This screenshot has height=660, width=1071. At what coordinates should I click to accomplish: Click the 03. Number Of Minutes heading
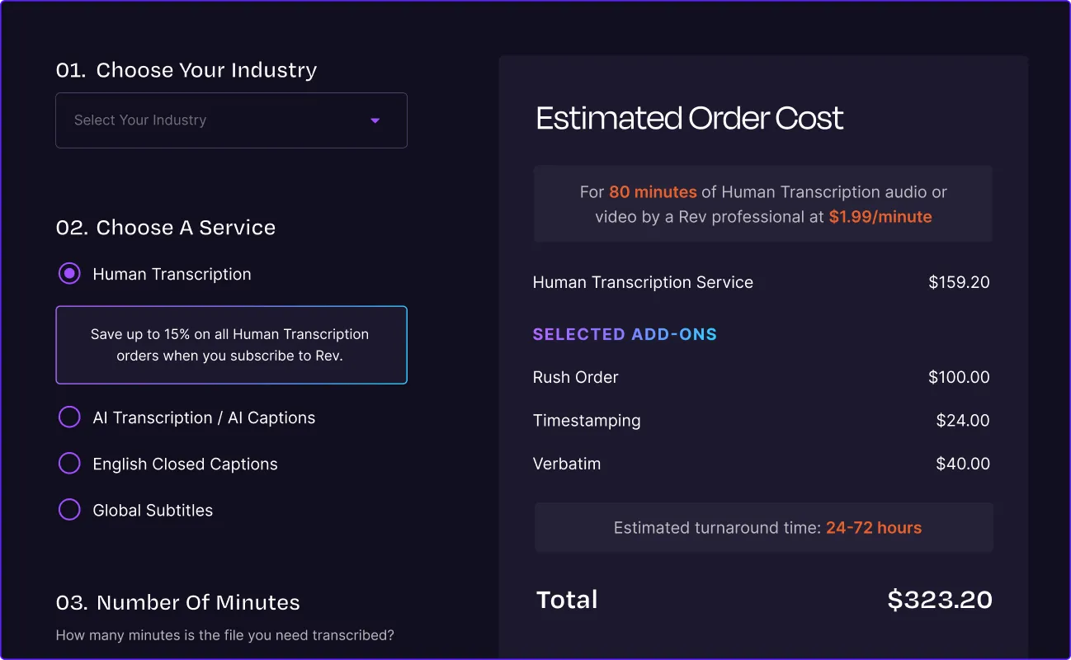(178, 603)
